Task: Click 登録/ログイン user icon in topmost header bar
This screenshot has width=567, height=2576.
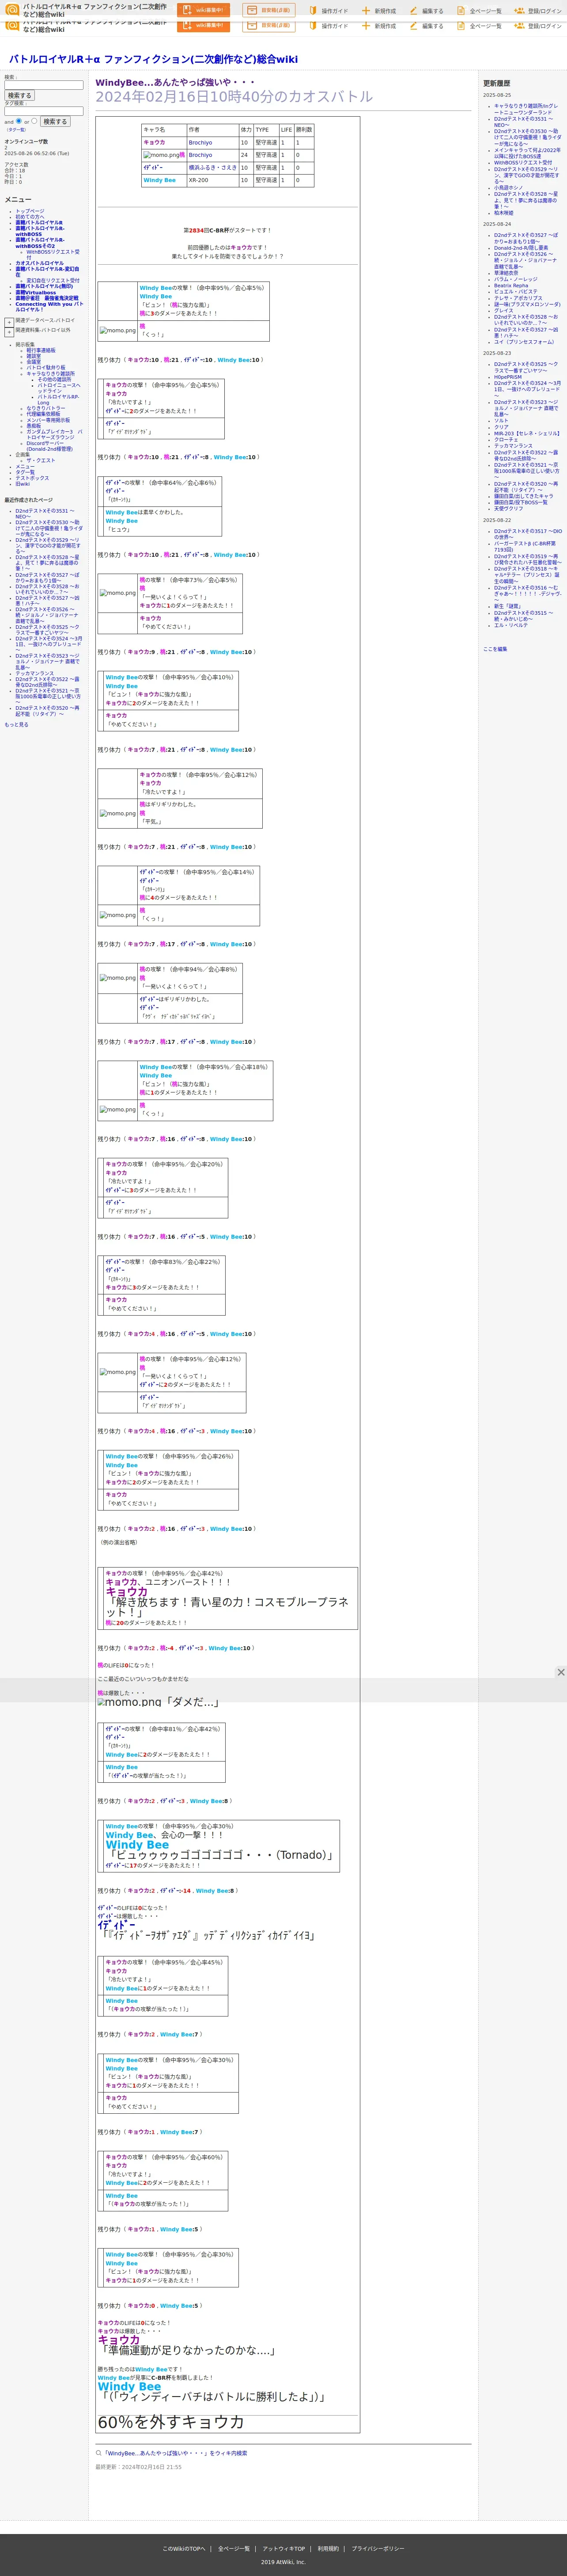Action: click(x=519, y=11)
